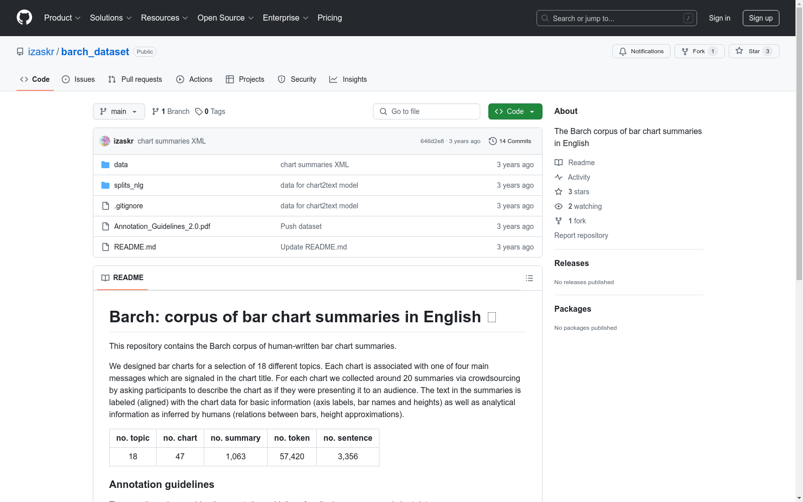
Task: Click the '57,420' token count cell
Action: click(x=292, y=457)
